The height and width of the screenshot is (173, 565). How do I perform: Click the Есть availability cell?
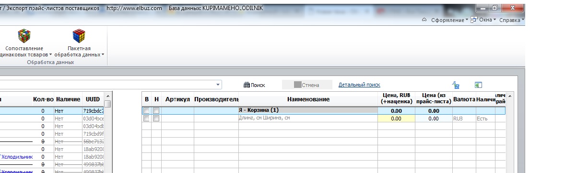[x=485, y=119]
